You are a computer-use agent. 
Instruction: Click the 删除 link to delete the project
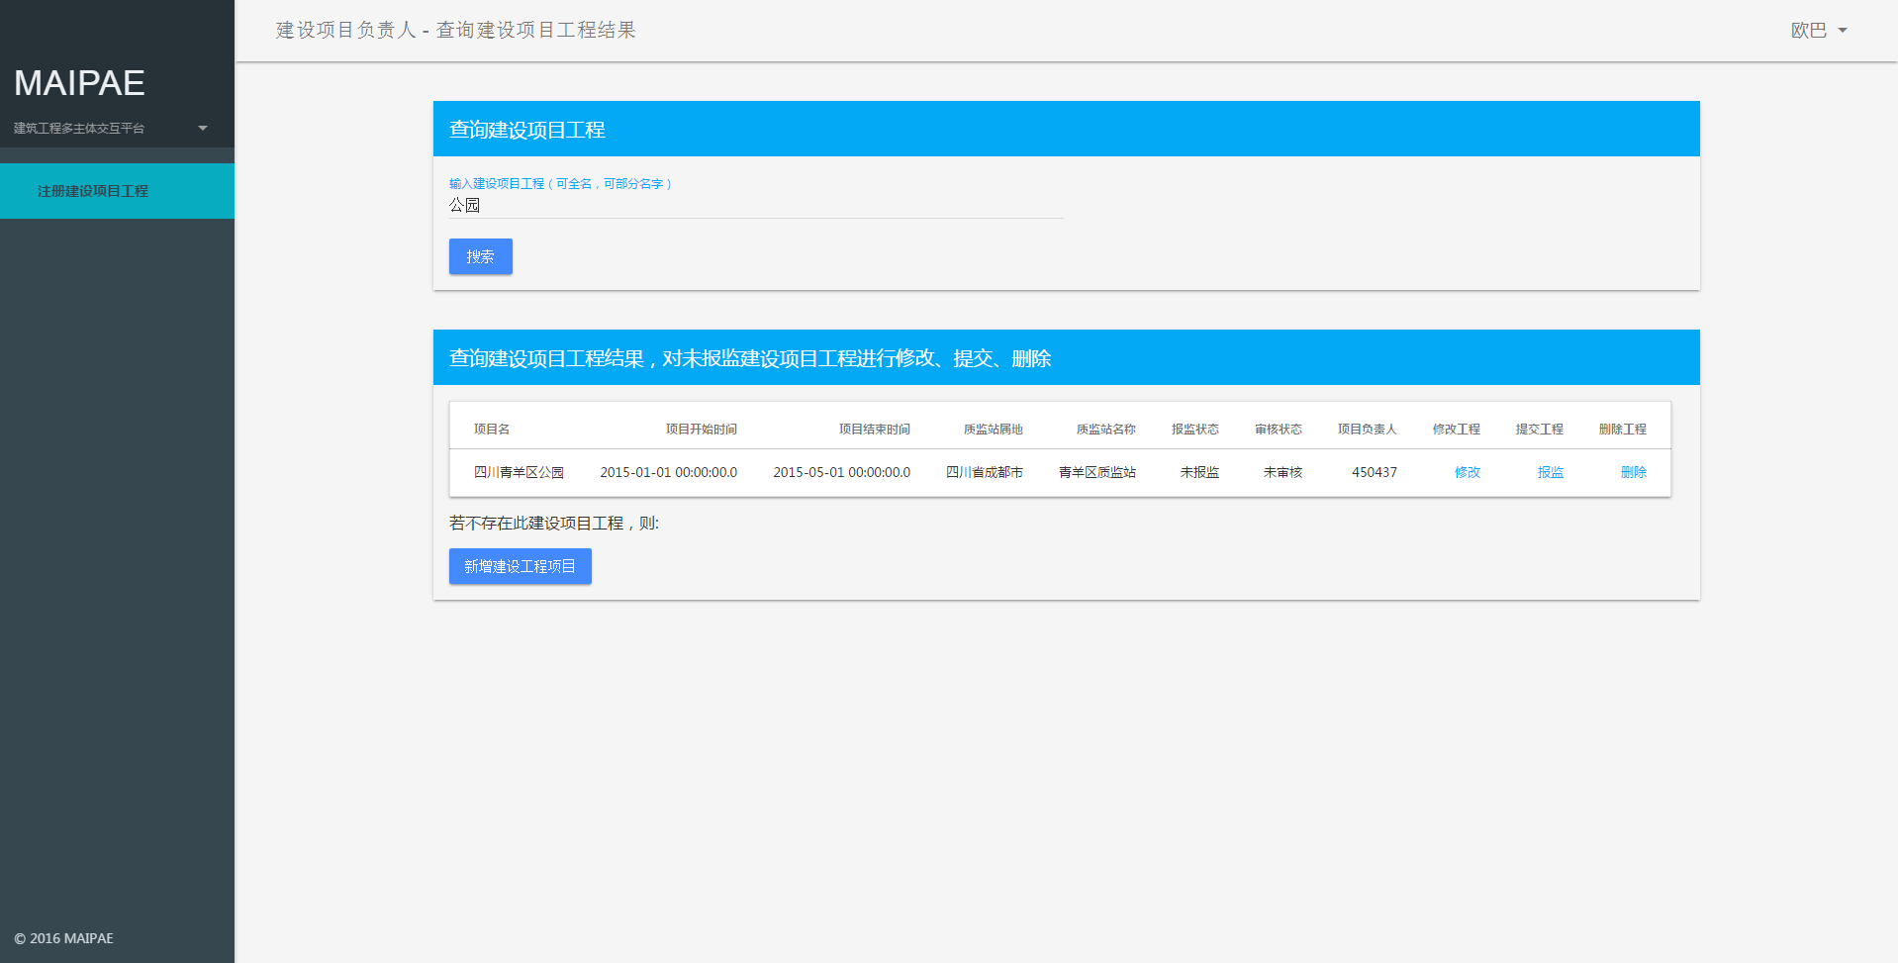(x=1633, y=472)
